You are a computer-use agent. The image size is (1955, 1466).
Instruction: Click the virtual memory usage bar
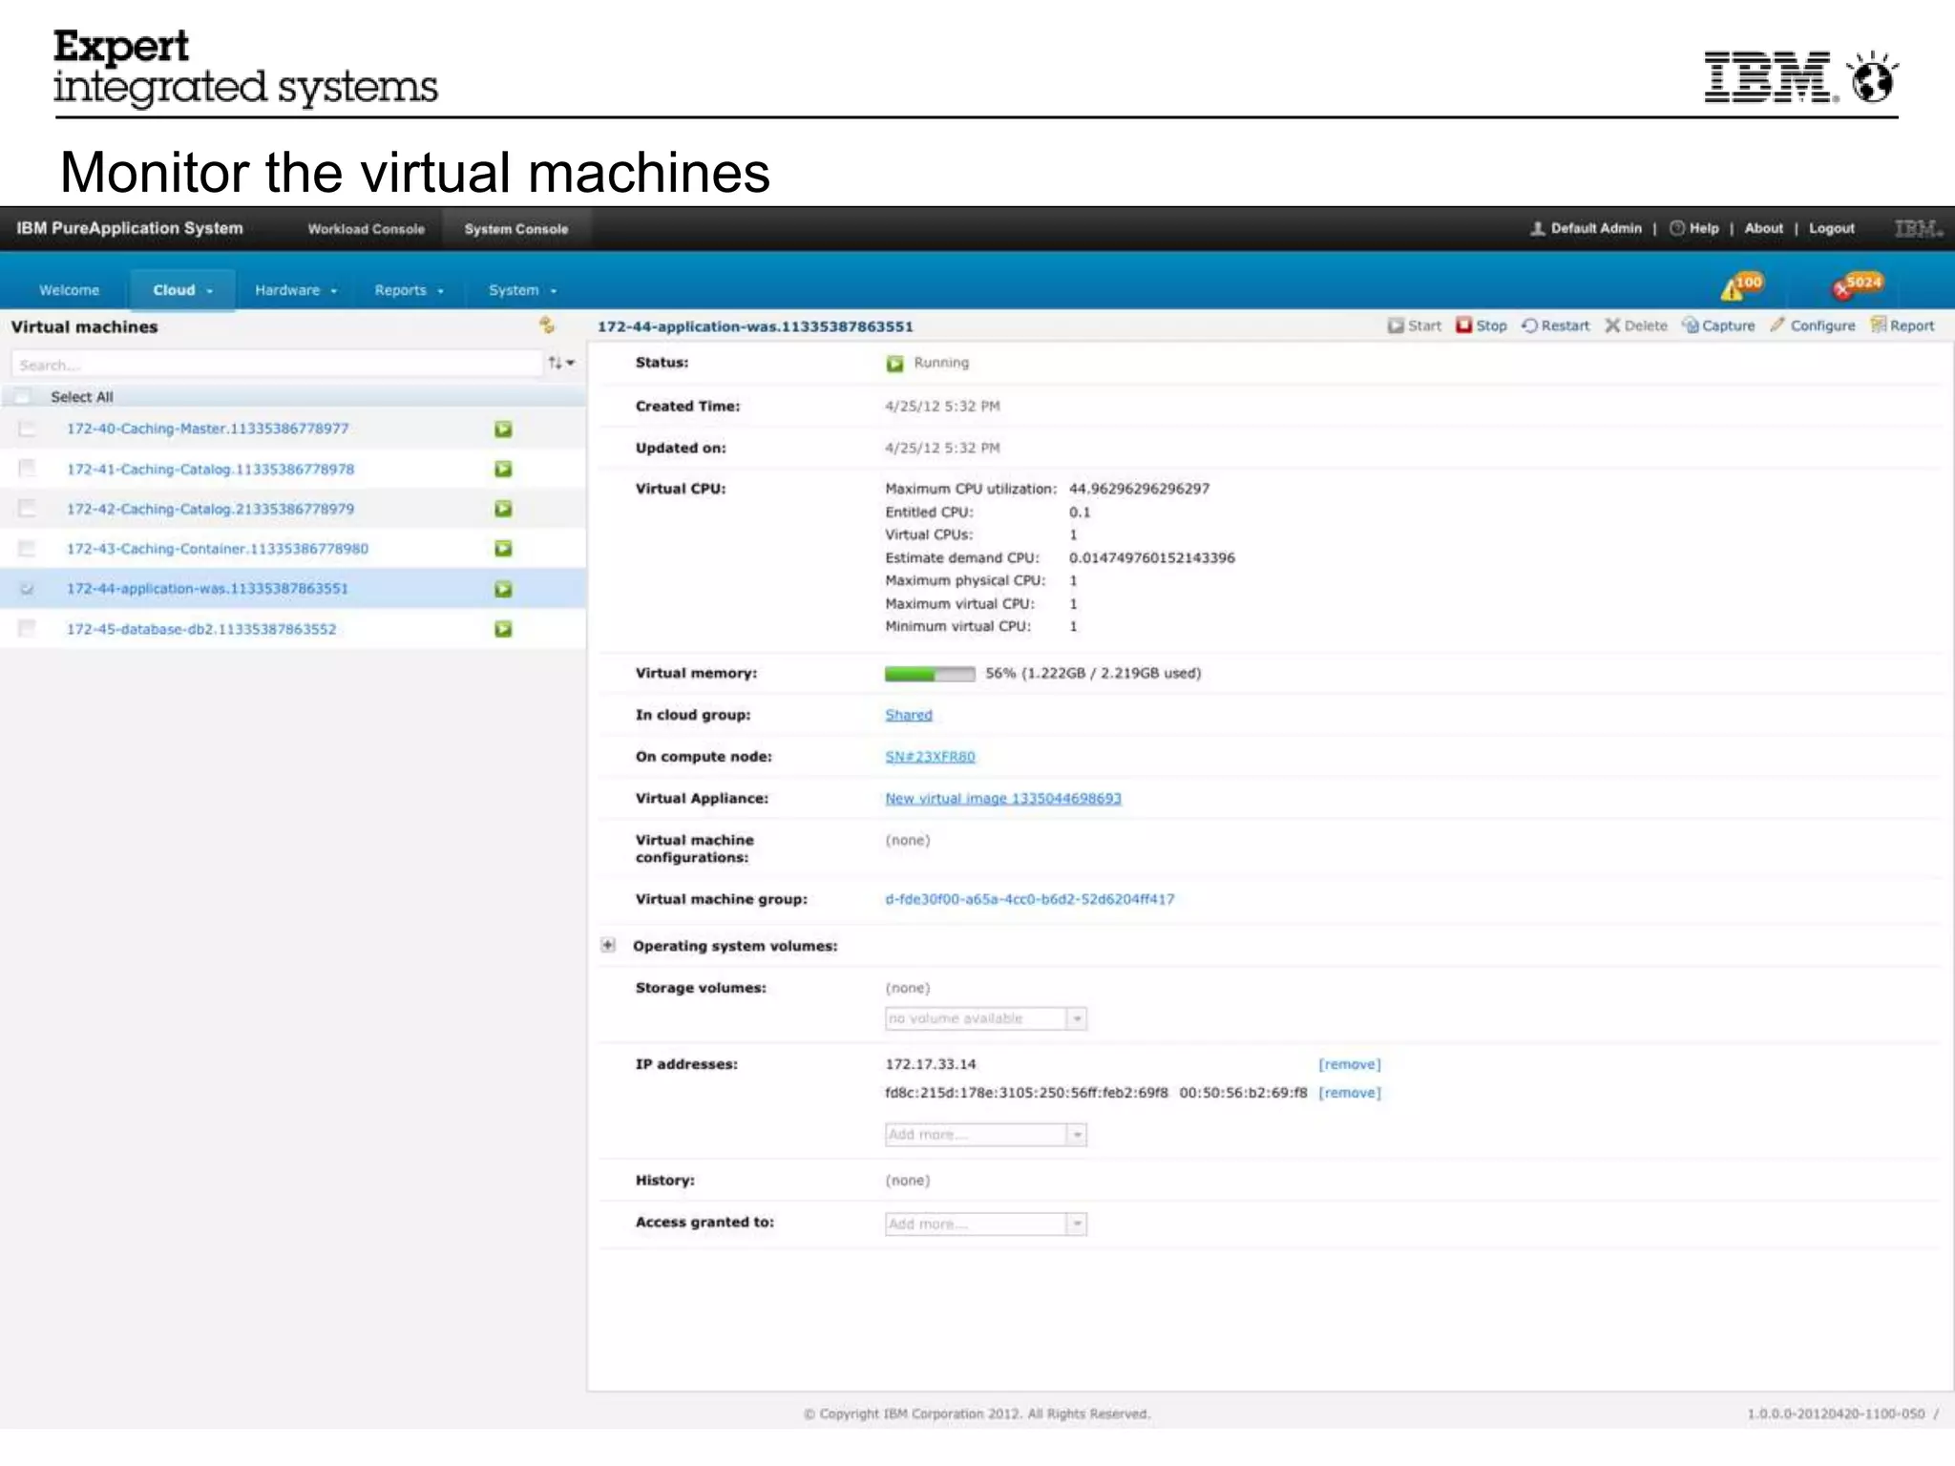[x=929, y=674]
